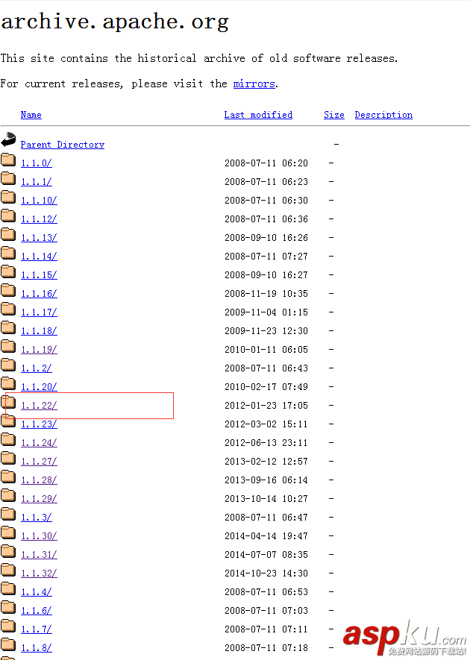
Task: Open the 1.1.2/ directory link
Action: 37,368
